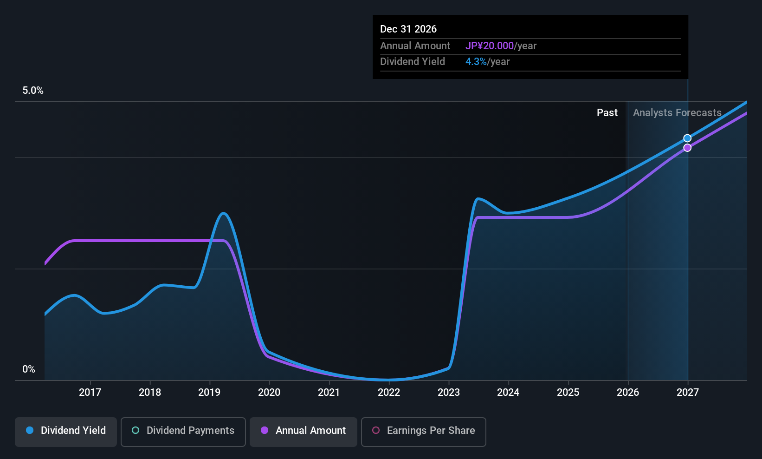Click the 4.3% Dividend Yield value
The width and height of the screenshot is (762, 459).
point(476,61)
